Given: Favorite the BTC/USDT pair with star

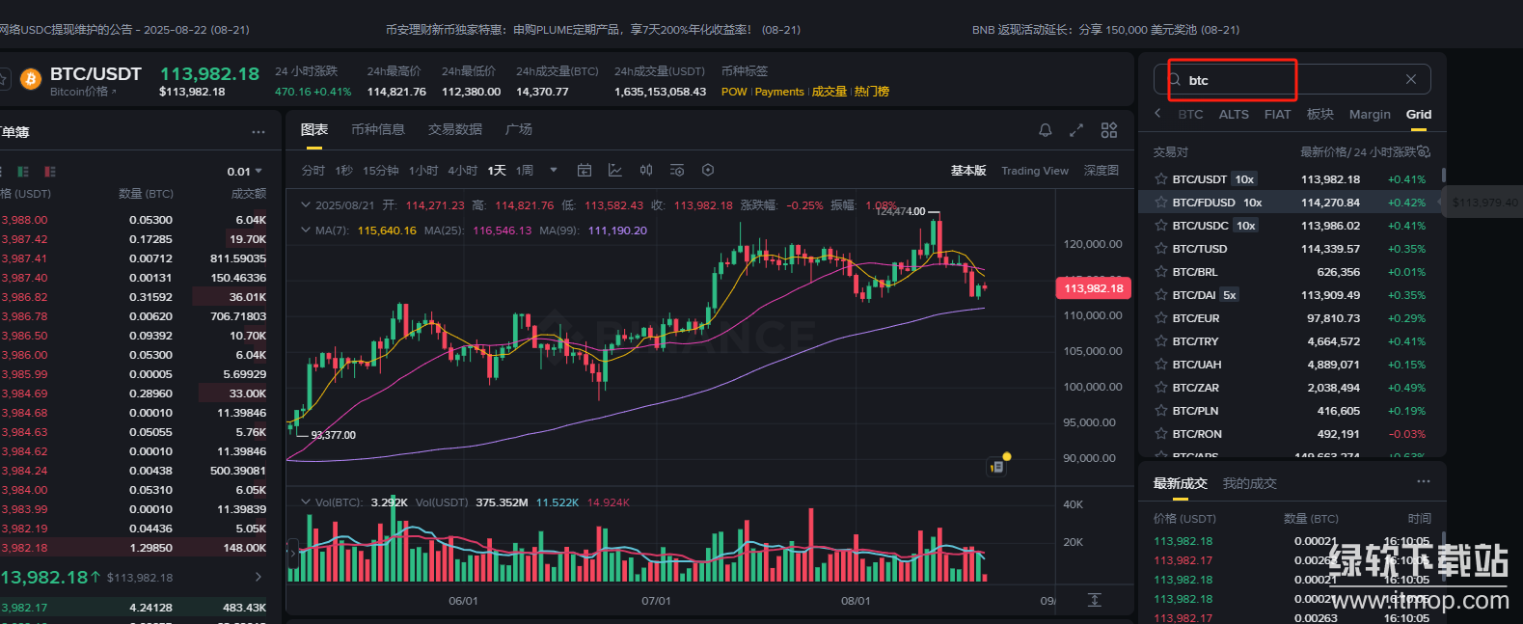Looking at the screenshot, I should coord(1161,179).
